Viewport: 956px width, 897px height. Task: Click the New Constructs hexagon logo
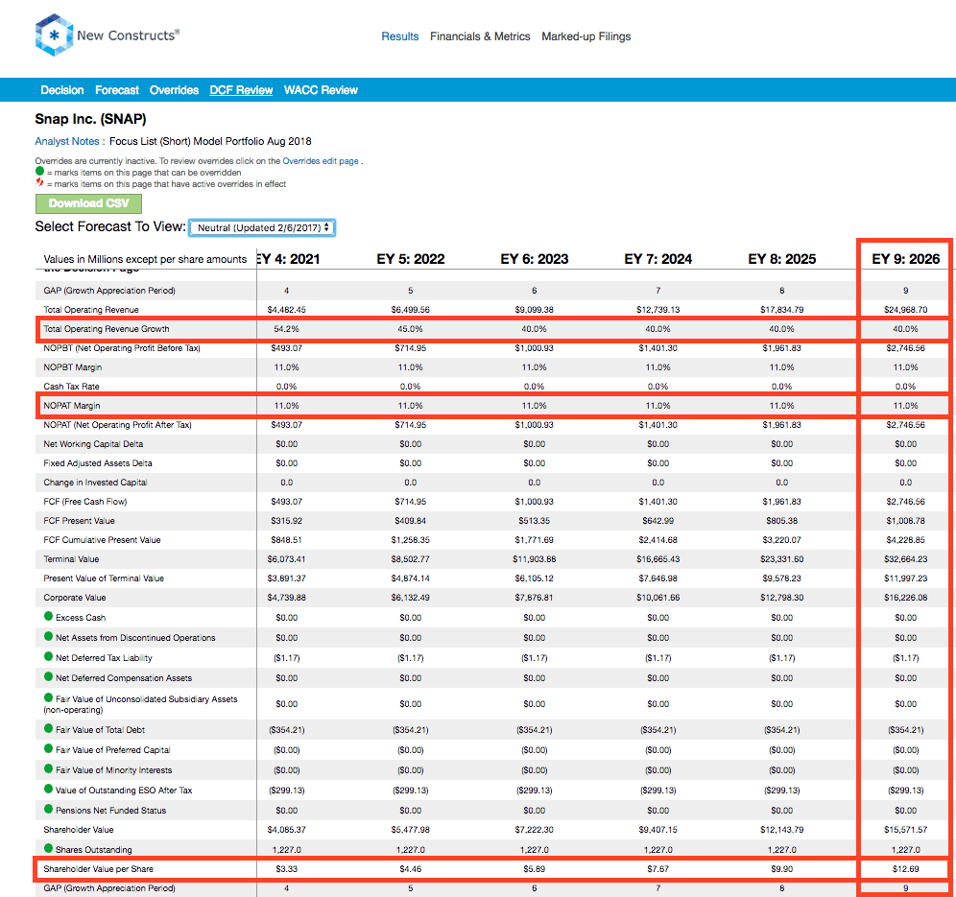(54, 35)
